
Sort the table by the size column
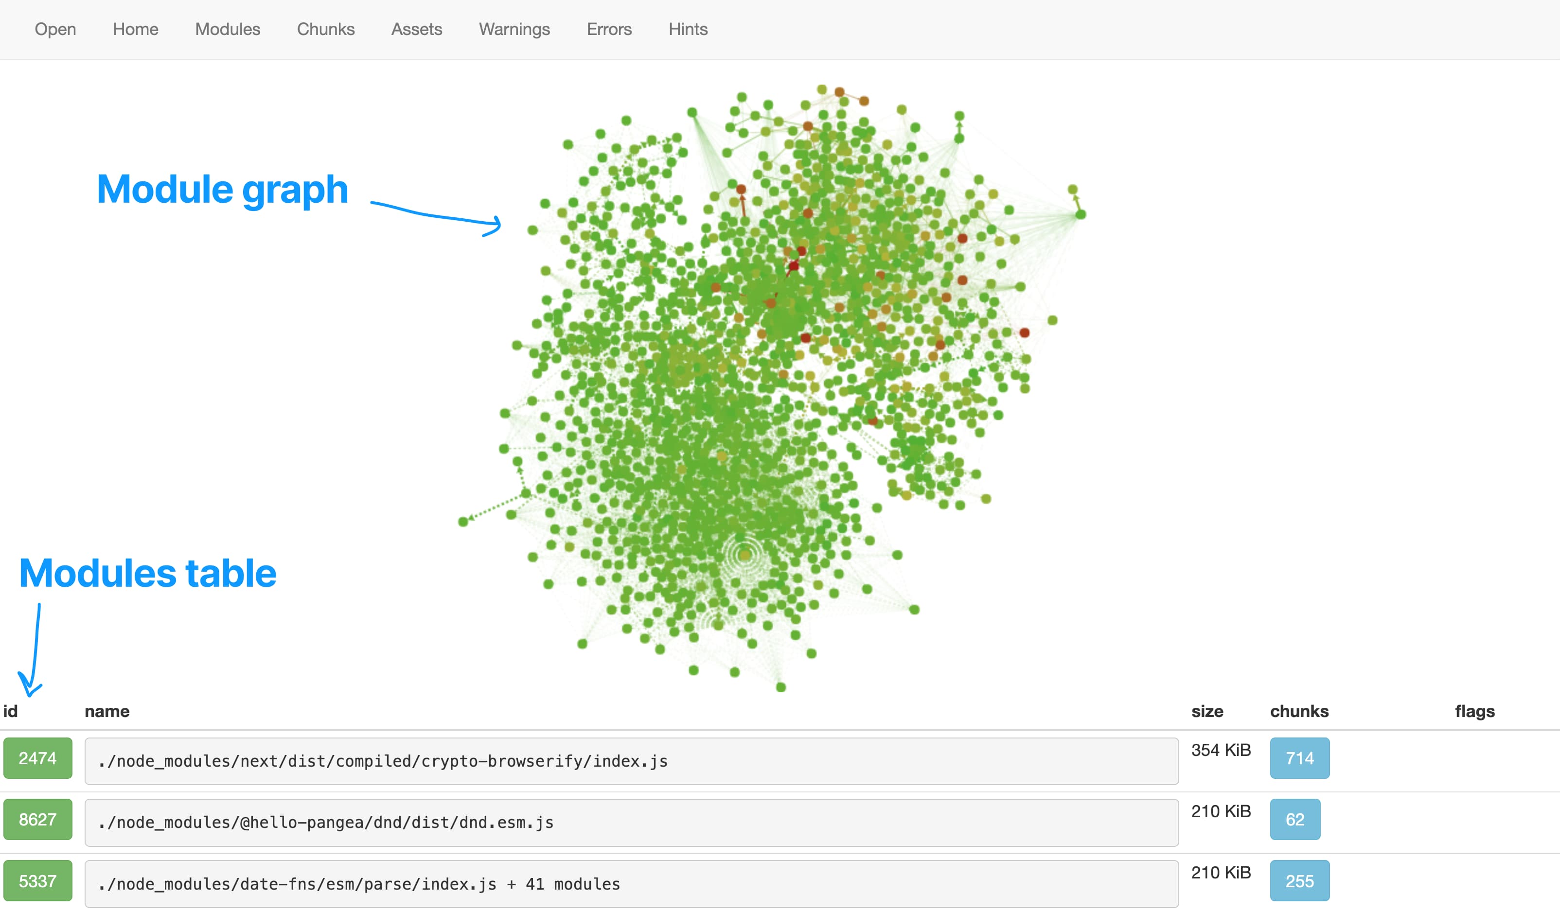tap(1207, 711)
